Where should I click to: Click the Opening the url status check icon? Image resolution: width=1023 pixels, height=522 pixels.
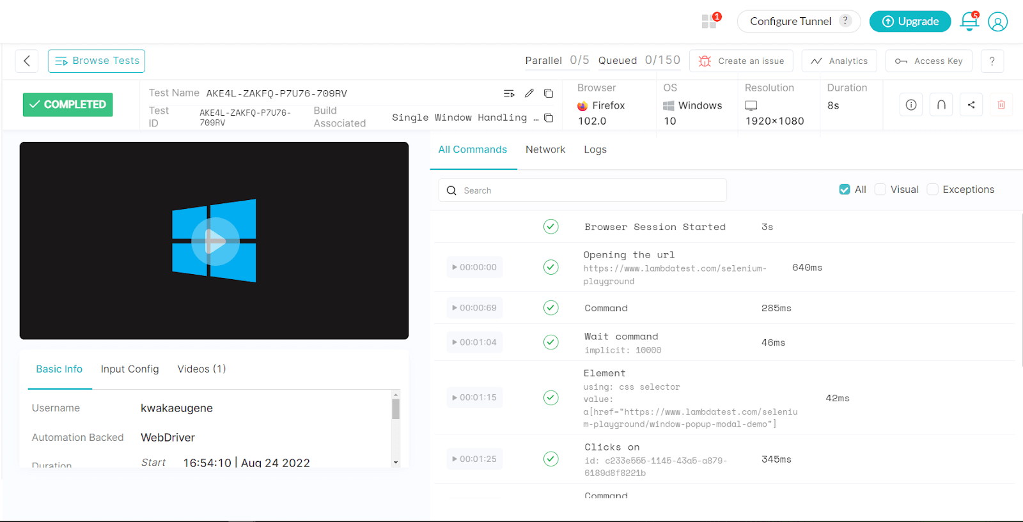(x=551, y=267)
